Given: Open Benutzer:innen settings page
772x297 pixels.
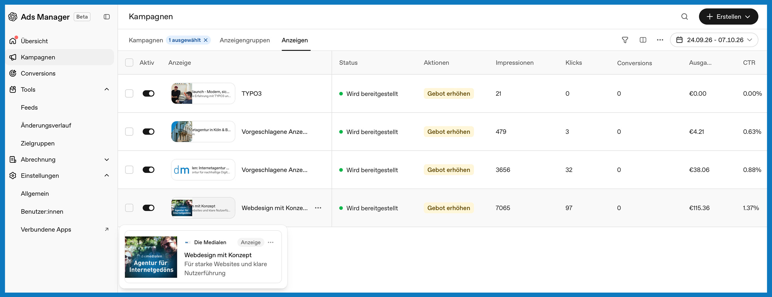Looking at the screenshot, I should coord(42,211).
